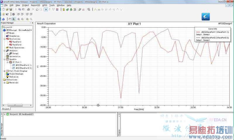Click the Mesh Operations icon in tree

click(8, 48)
